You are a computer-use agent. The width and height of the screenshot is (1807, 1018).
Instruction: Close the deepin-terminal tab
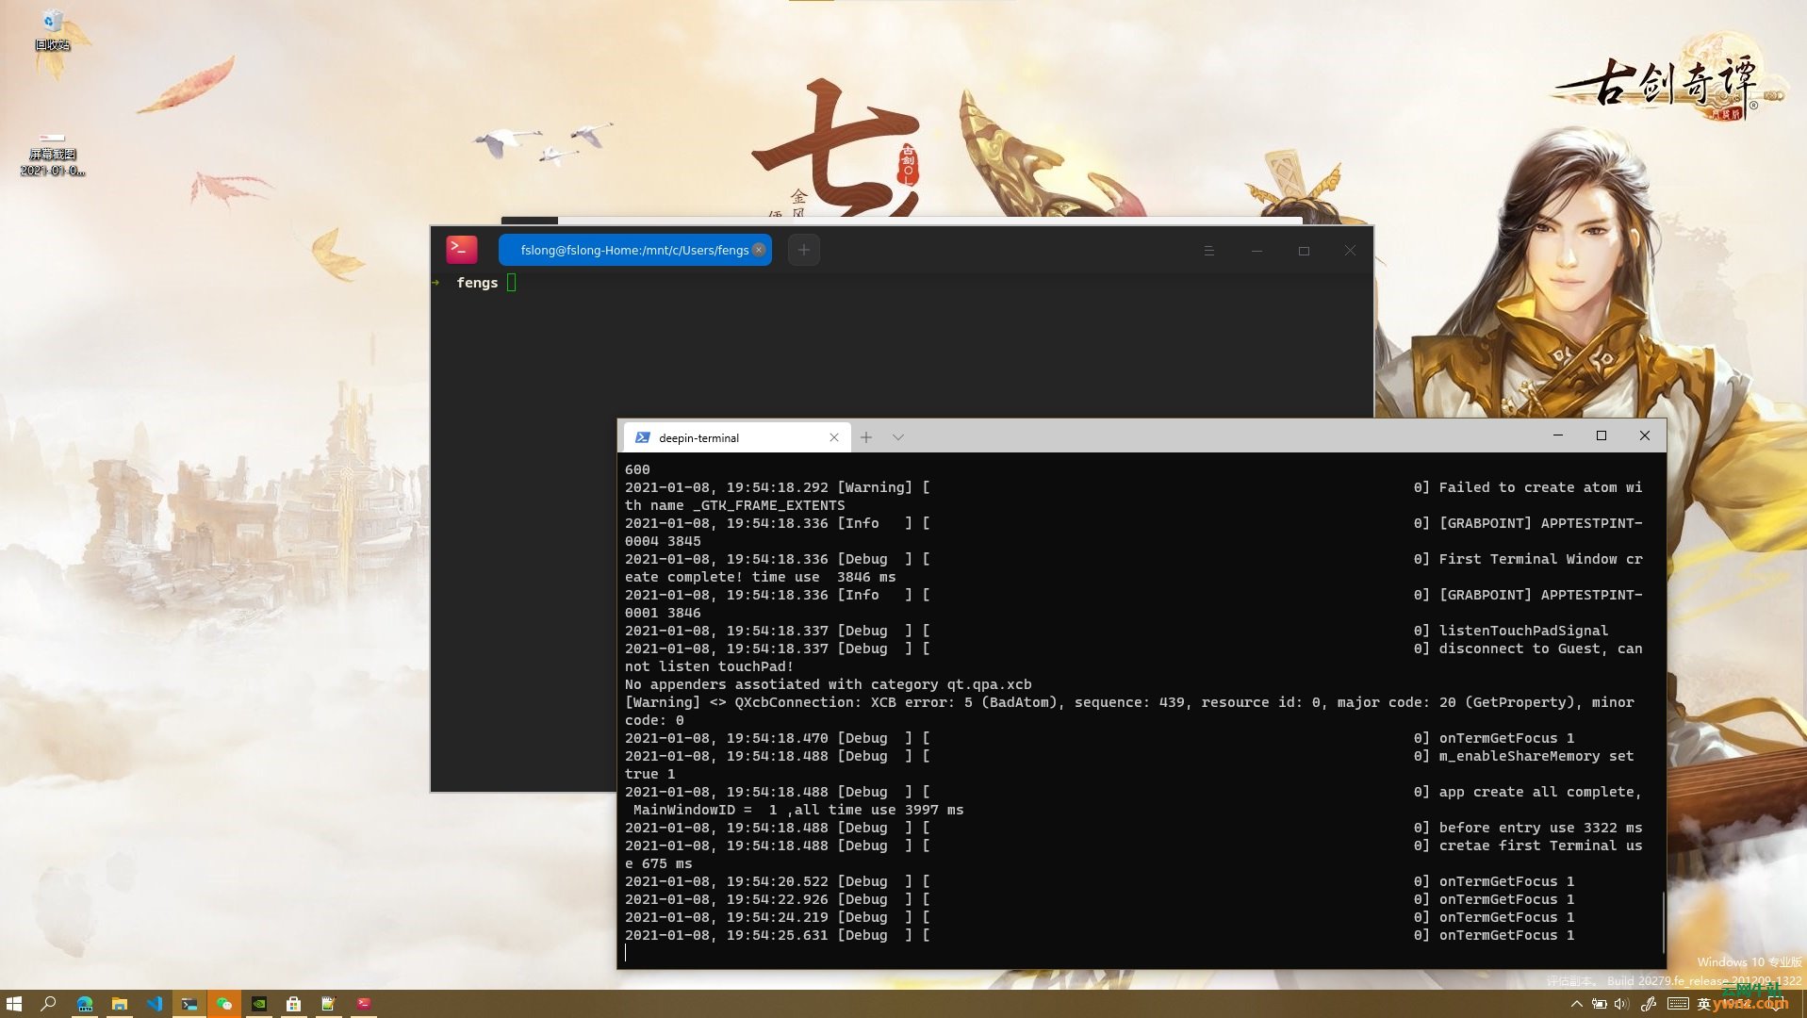834,437
